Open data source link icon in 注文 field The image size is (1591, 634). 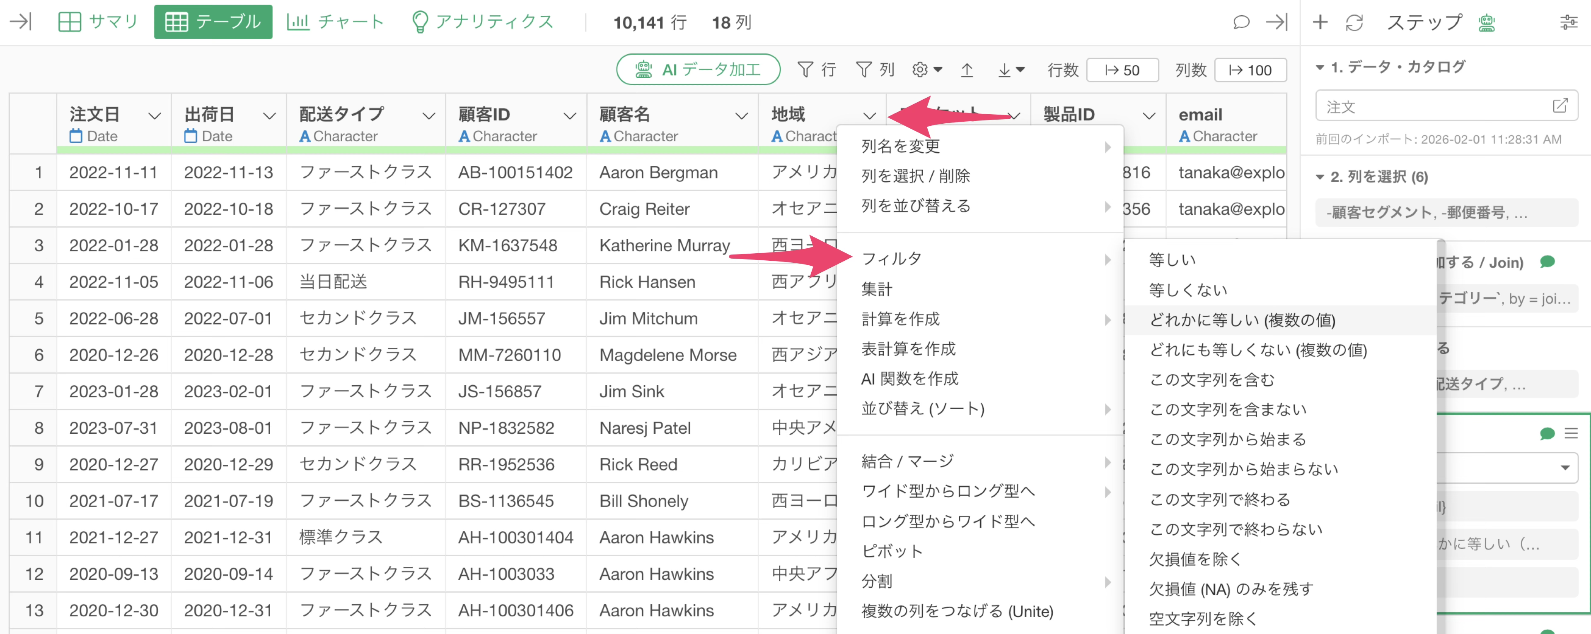(1560, 106)
